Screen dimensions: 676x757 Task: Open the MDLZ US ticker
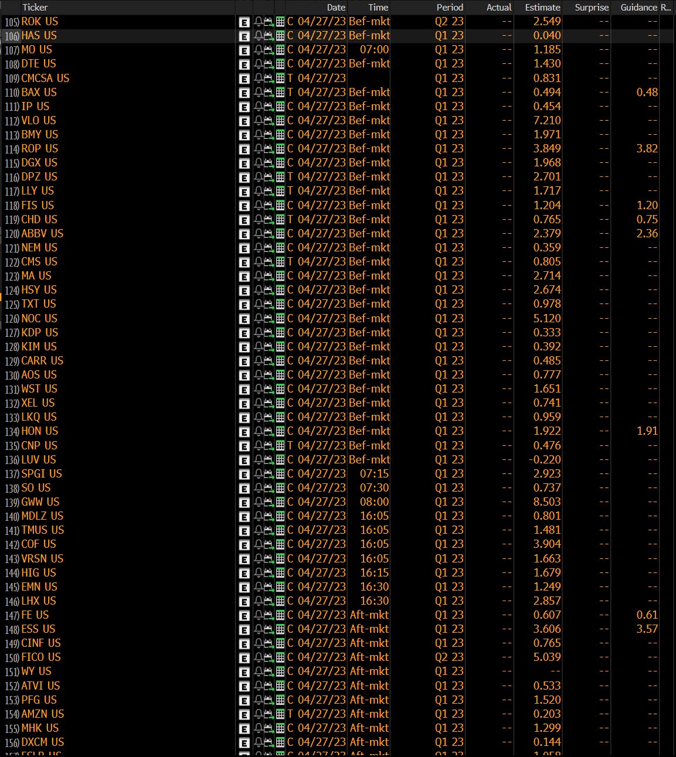pos(42,516)
